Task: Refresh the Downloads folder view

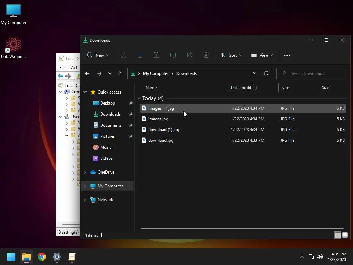Action: coord(266,73)
